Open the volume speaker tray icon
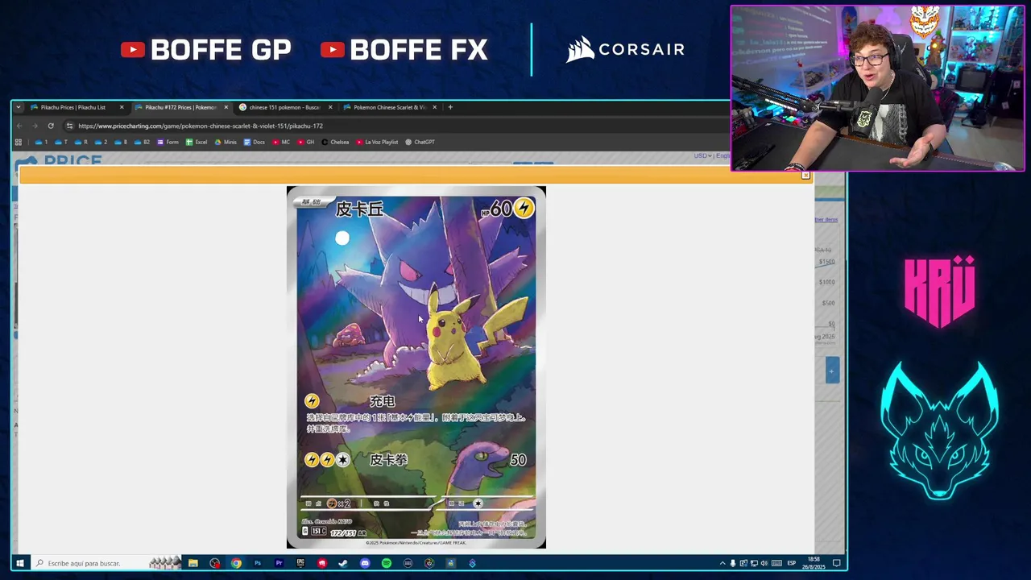 764,563
